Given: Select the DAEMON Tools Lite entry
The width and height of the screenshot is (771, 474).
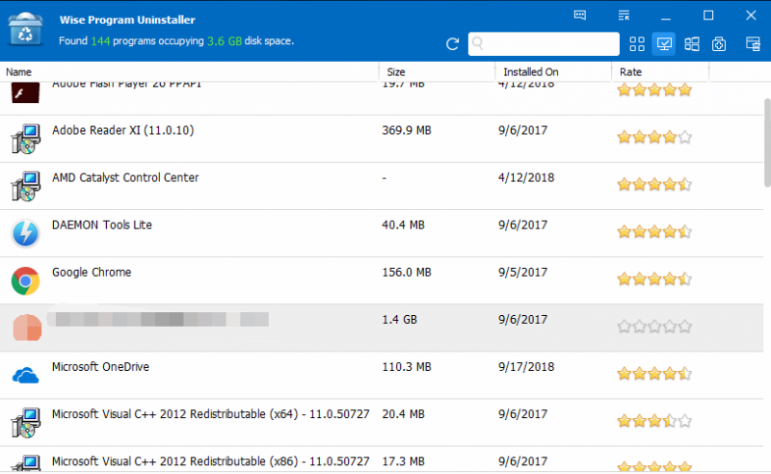Looking at the screenshot, I should point(102,224).
